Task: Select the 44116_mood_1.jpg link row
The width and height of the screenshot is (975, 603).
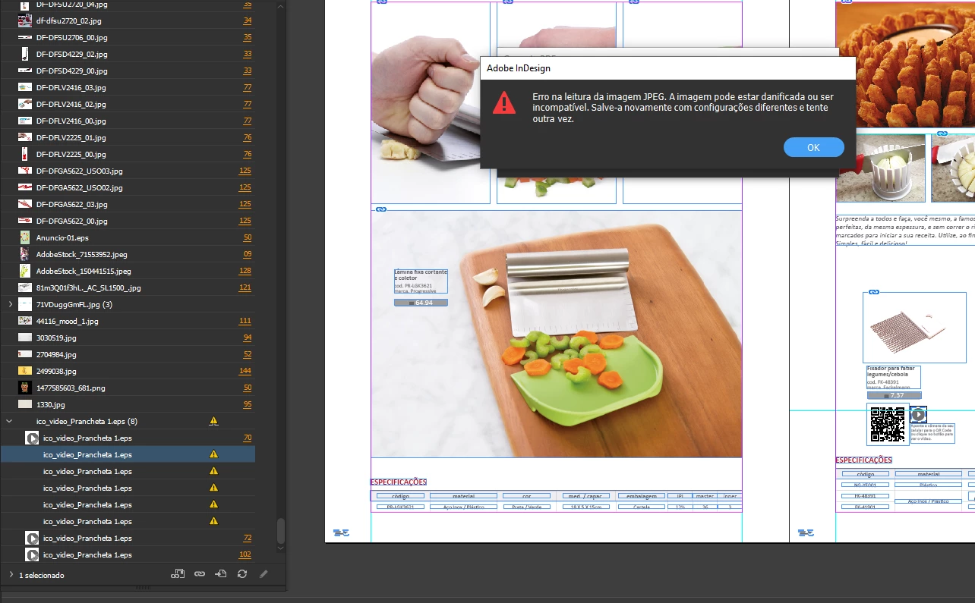Action: coord(128,321)
